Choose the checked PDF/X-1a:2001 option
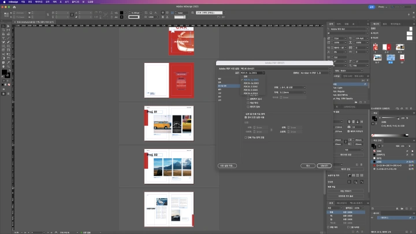Screen dimensions: 416x234 click(251, 80)
